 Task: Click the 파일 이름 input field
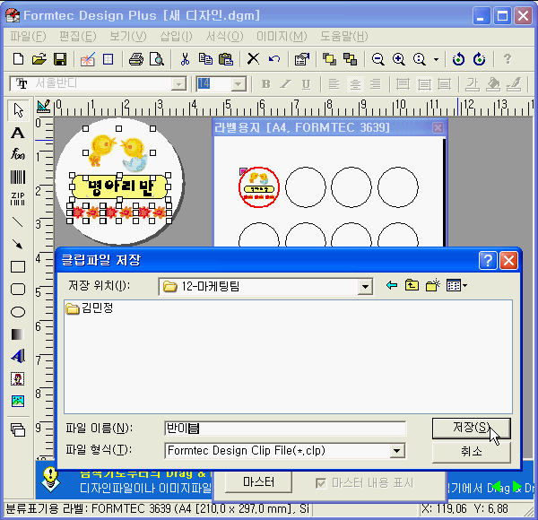(x=285, y=429)
